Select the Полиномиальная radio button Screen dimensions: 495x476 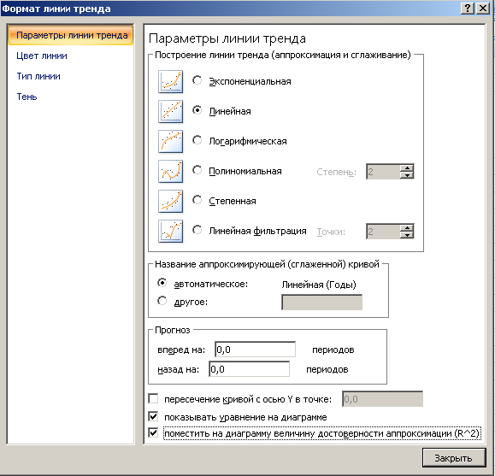(197, 170)
